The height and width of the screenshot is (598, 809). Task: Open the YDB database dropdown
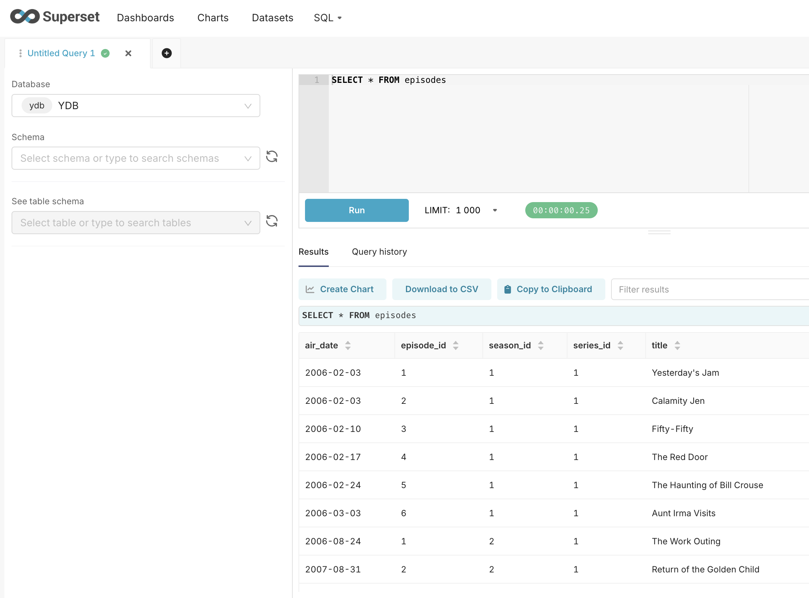click(x=136, y=106)
